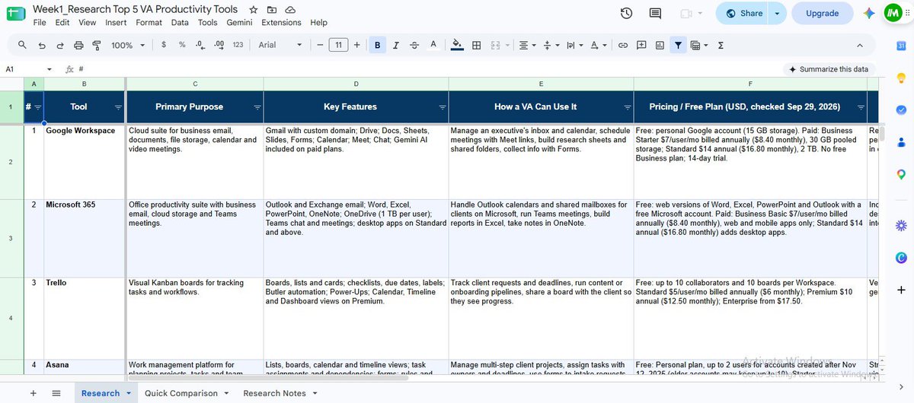This screenshot has height=403, width=914.
Task: Print the spreadsheet
Action: click(x=79, y=46)
